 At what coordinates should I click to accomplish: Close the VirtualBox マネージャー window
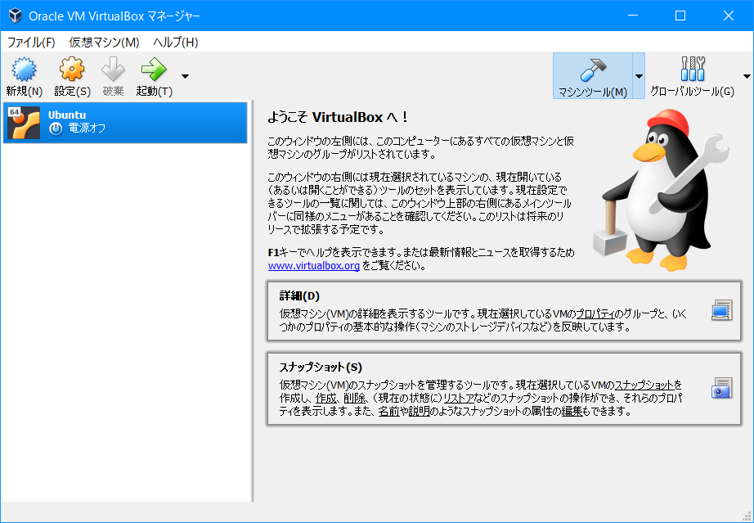729,16
